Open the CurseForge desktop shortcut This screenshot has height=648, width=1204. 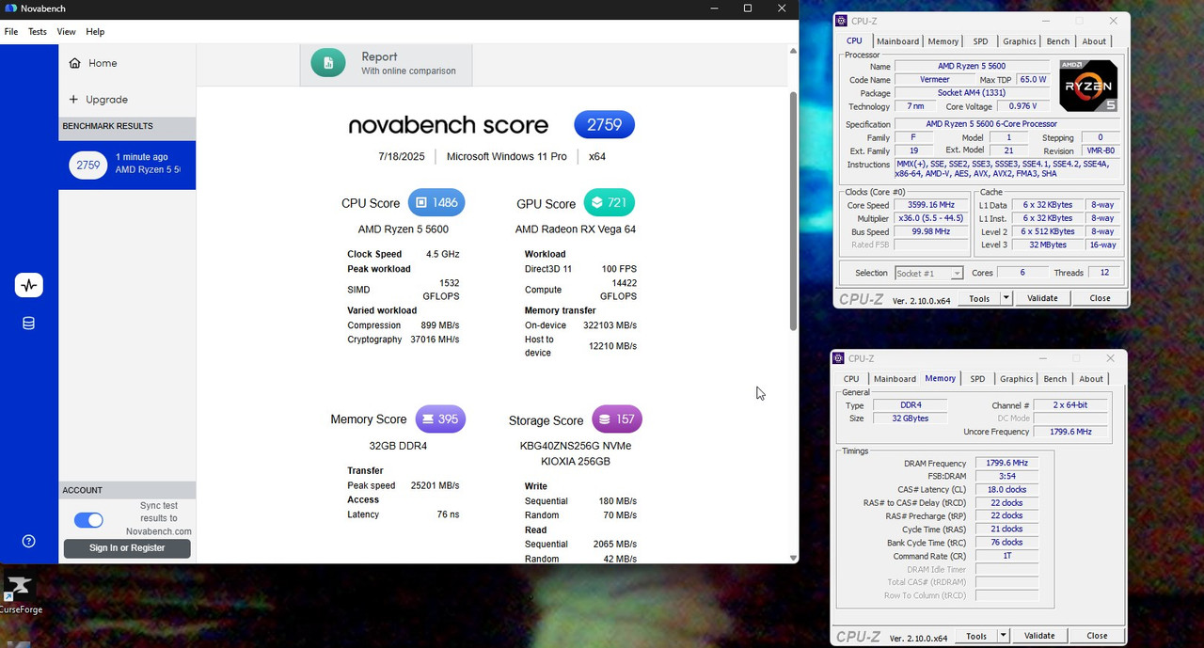19,594
